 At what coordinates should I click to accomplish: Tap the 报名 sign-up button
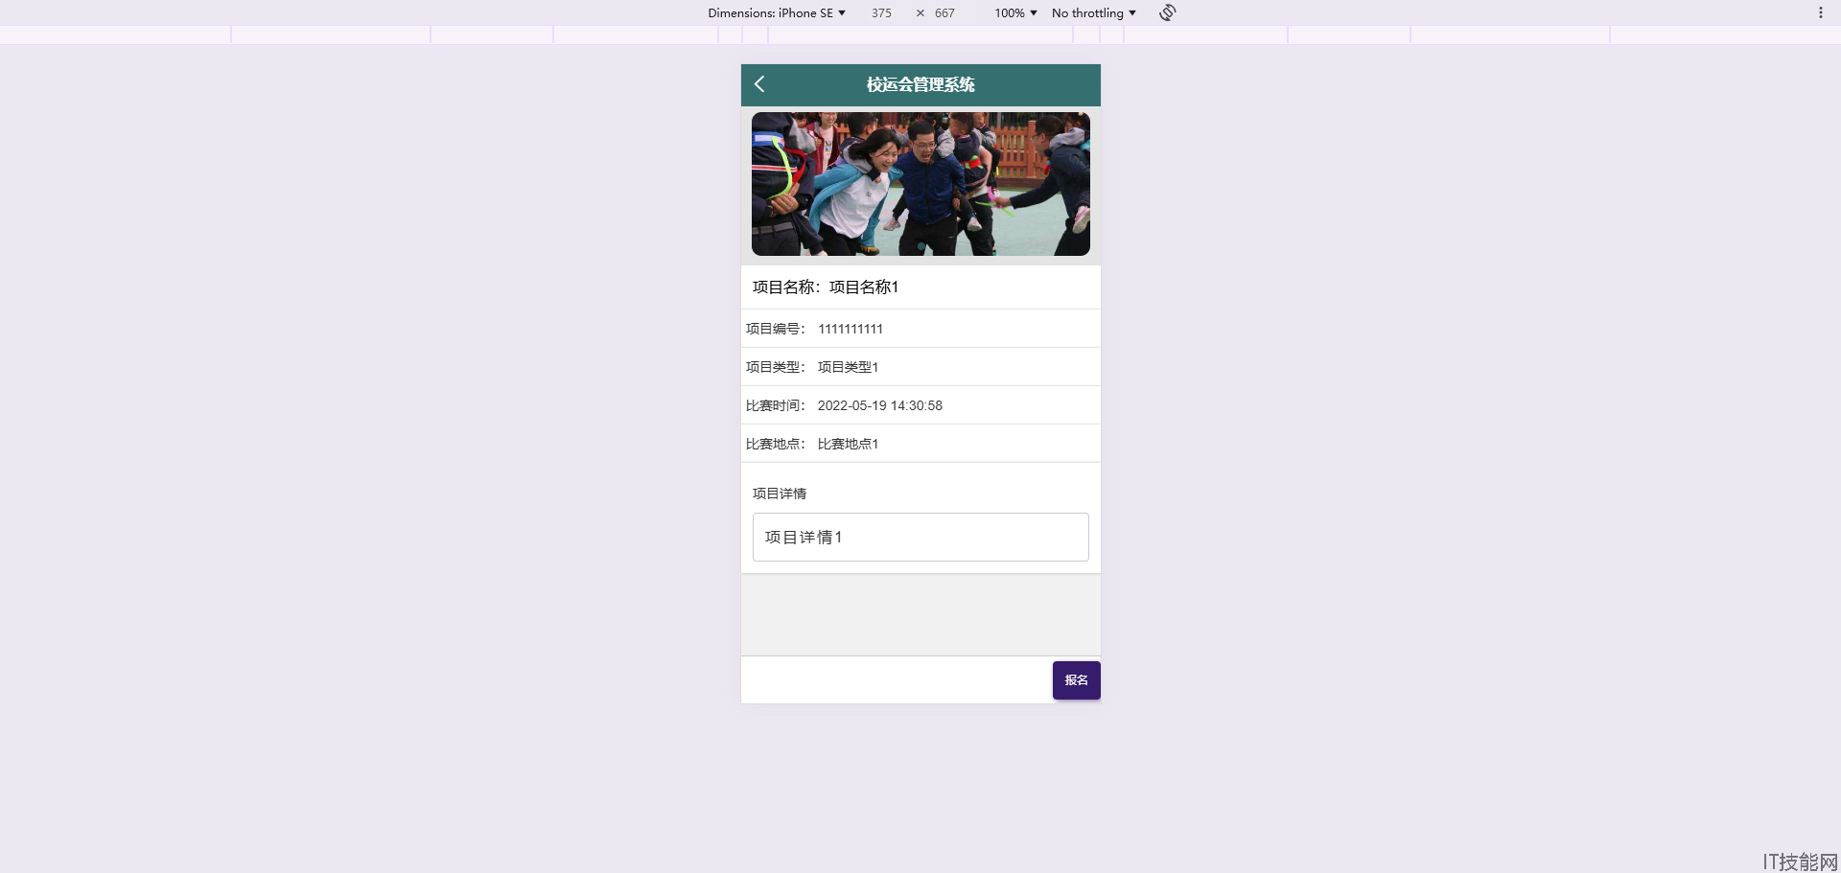pos(1076,680)
